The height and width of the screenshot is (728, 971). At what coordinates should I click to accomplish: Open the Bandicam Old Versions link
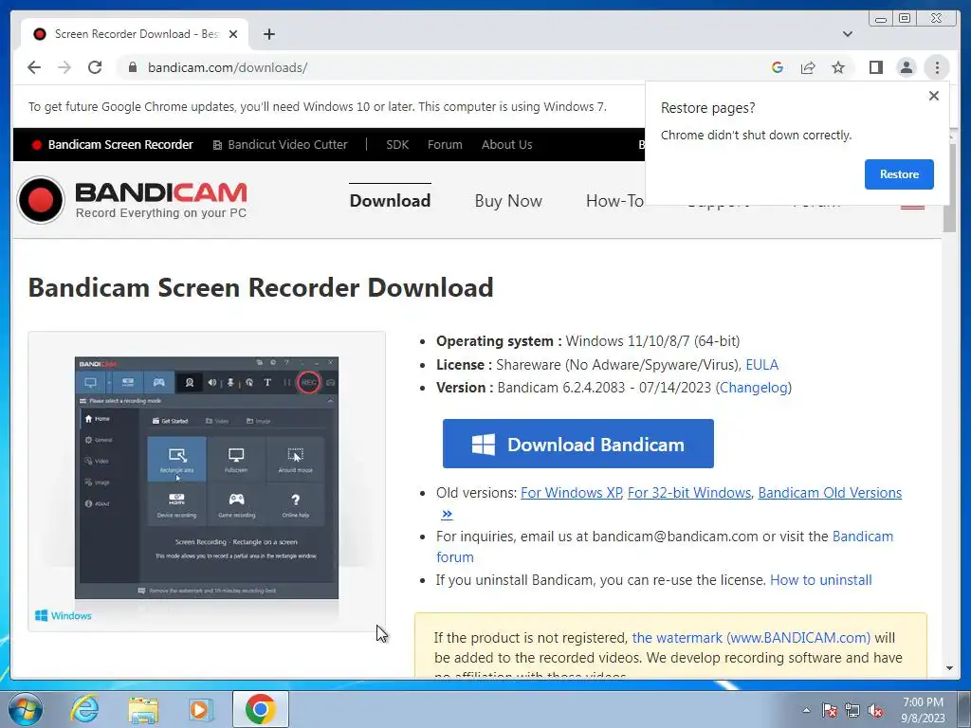click(830, 493)
